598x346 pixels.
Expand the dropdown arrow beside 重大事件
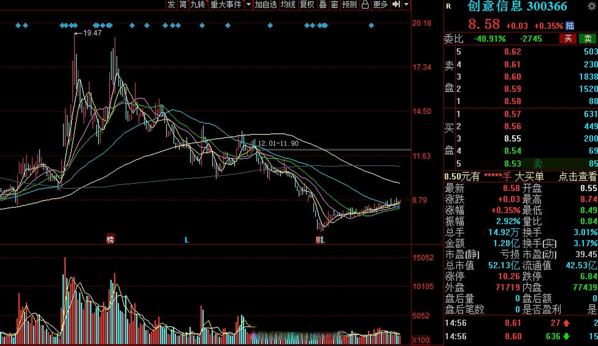pos(248,5)
